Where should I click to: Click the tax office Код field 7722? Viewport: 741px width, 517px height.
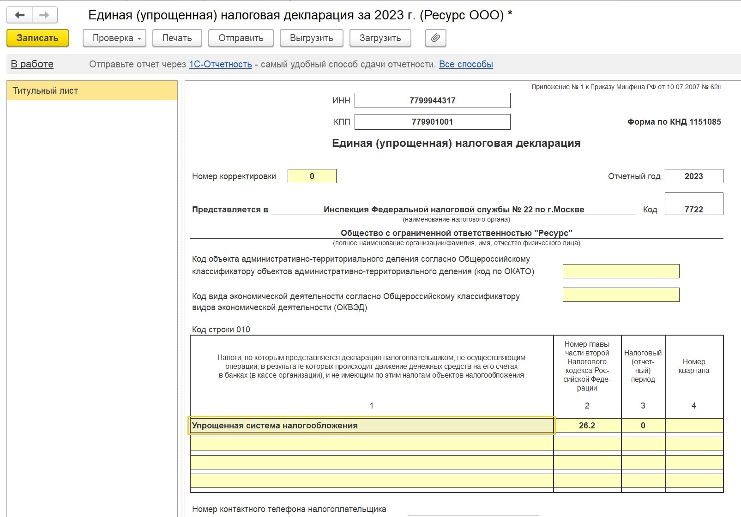[x=694, y=204]
